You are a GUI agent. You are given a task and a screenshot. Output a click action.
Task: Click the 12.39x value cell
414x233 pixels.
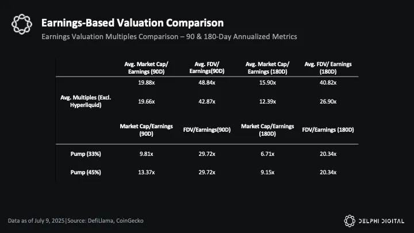click(x=267, y=101)
